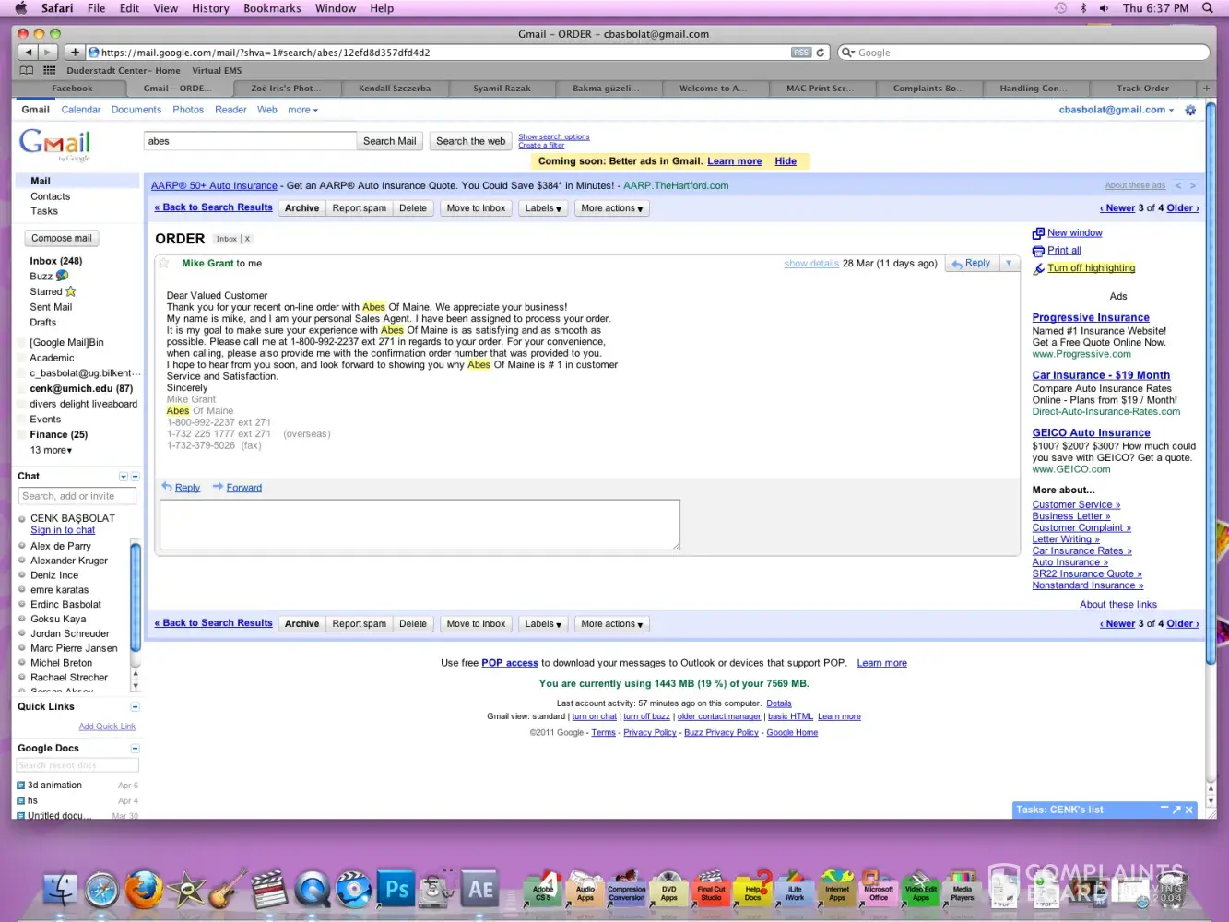Click the Spotlight magnifier in menu bar
Image resolution: width=1229 pixels, height=922 pixels.
1208,8
